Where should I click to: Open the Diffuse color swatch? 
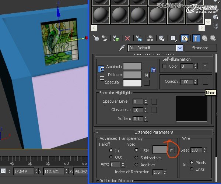[x=132, y=75]
